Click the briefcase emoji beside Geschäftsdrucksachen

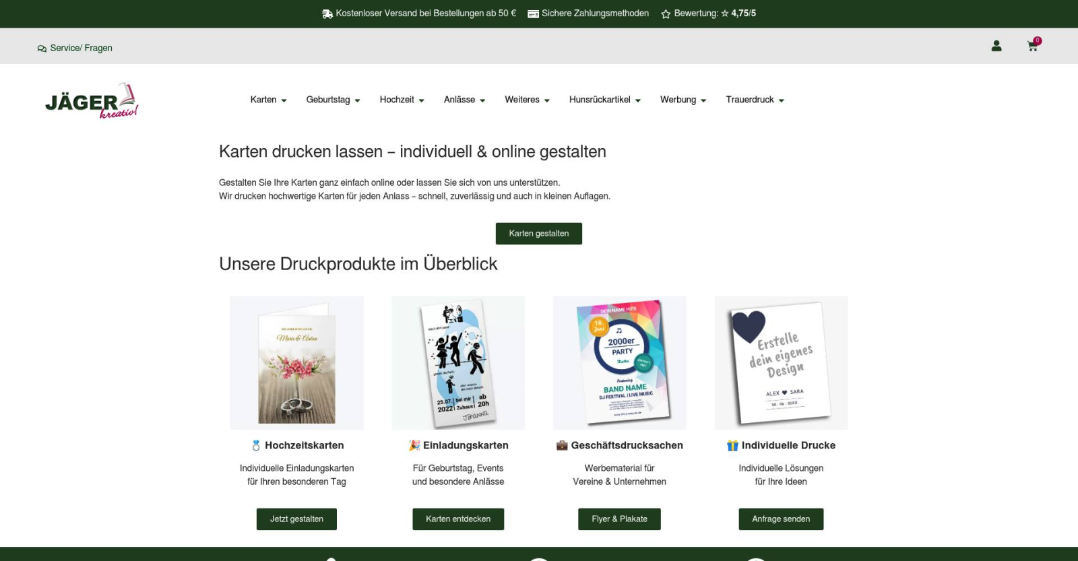coord(562,445)
